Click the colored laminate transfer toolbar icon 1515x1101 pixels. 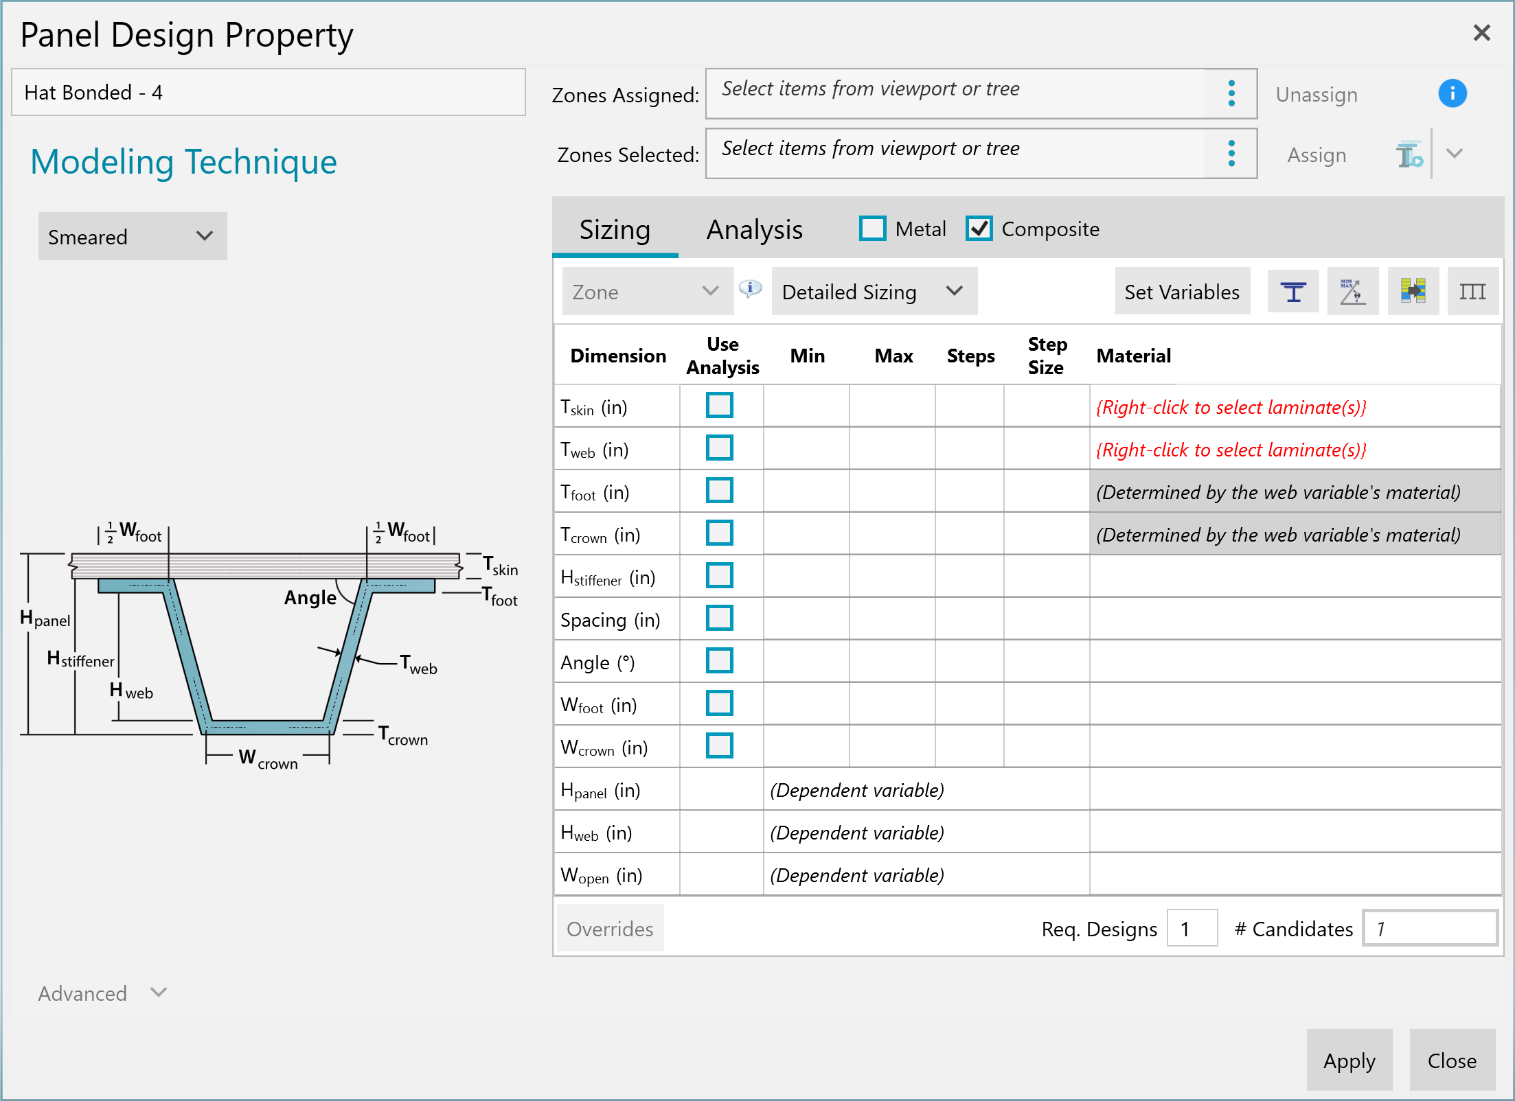pos(1413,292)
